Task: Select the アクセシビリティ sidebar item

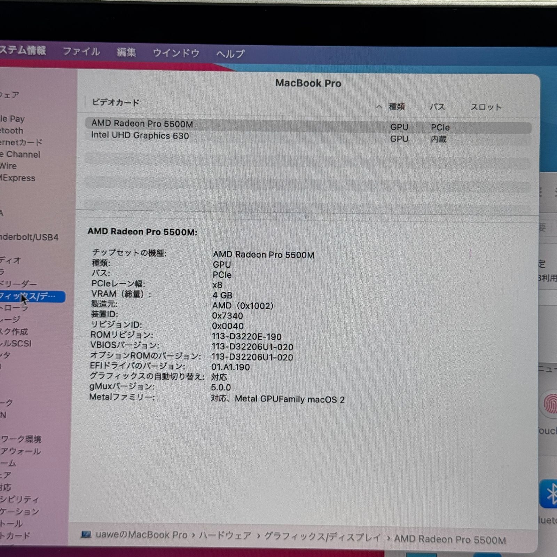Action: click(x=19, y=499)
